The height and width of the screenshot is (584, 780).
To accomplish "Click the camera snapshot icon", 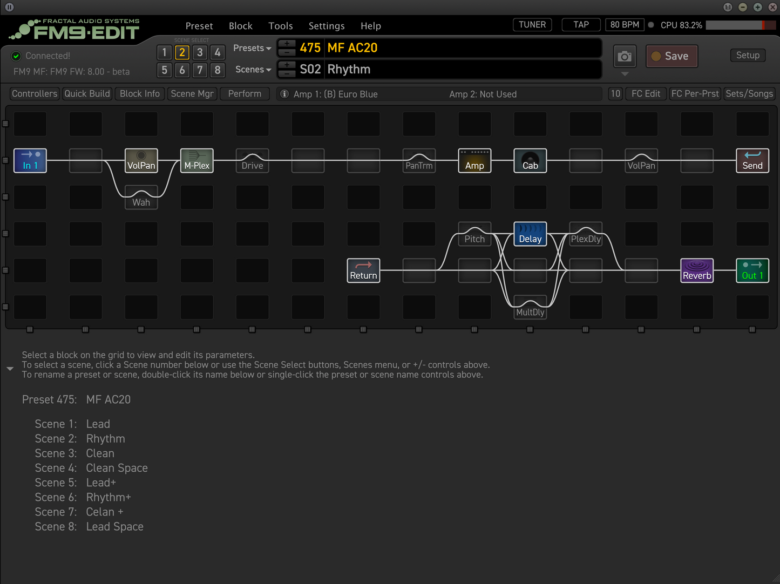I will [x=625, y=56].
